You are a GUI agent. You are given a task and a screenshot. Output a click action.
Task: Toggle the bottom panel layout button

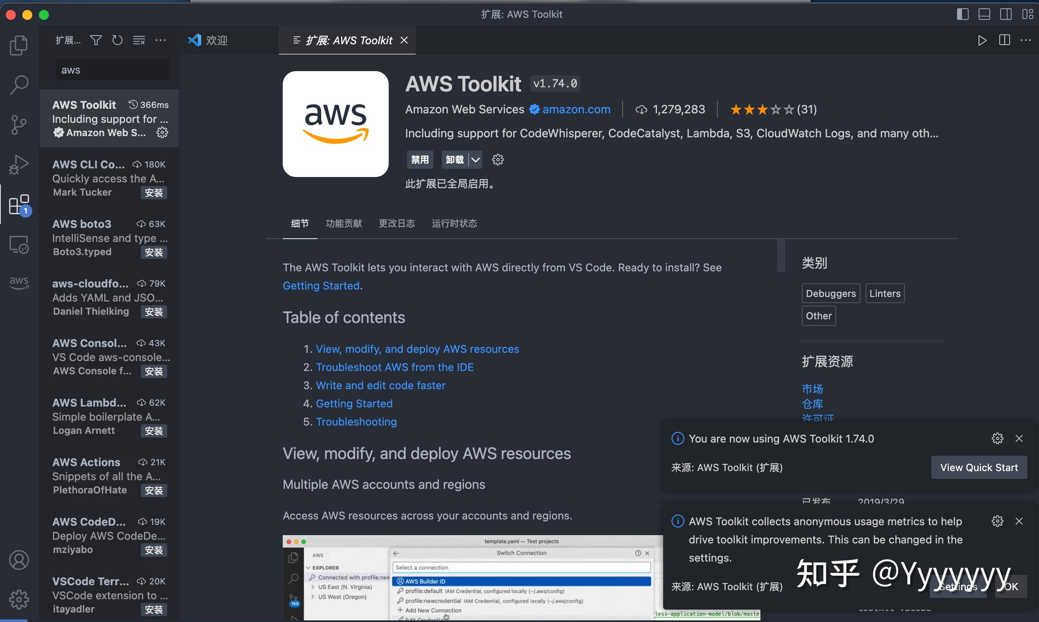tap(984, 14)
